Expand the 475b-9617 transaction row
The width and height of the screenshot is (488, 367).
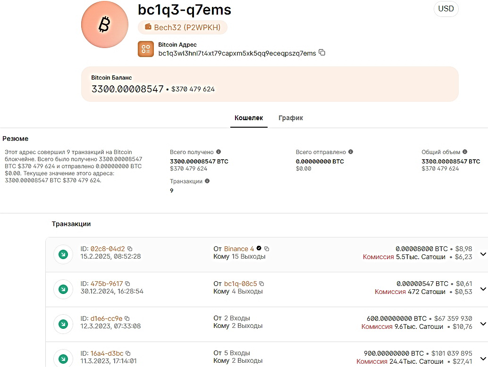coord(482,289)
